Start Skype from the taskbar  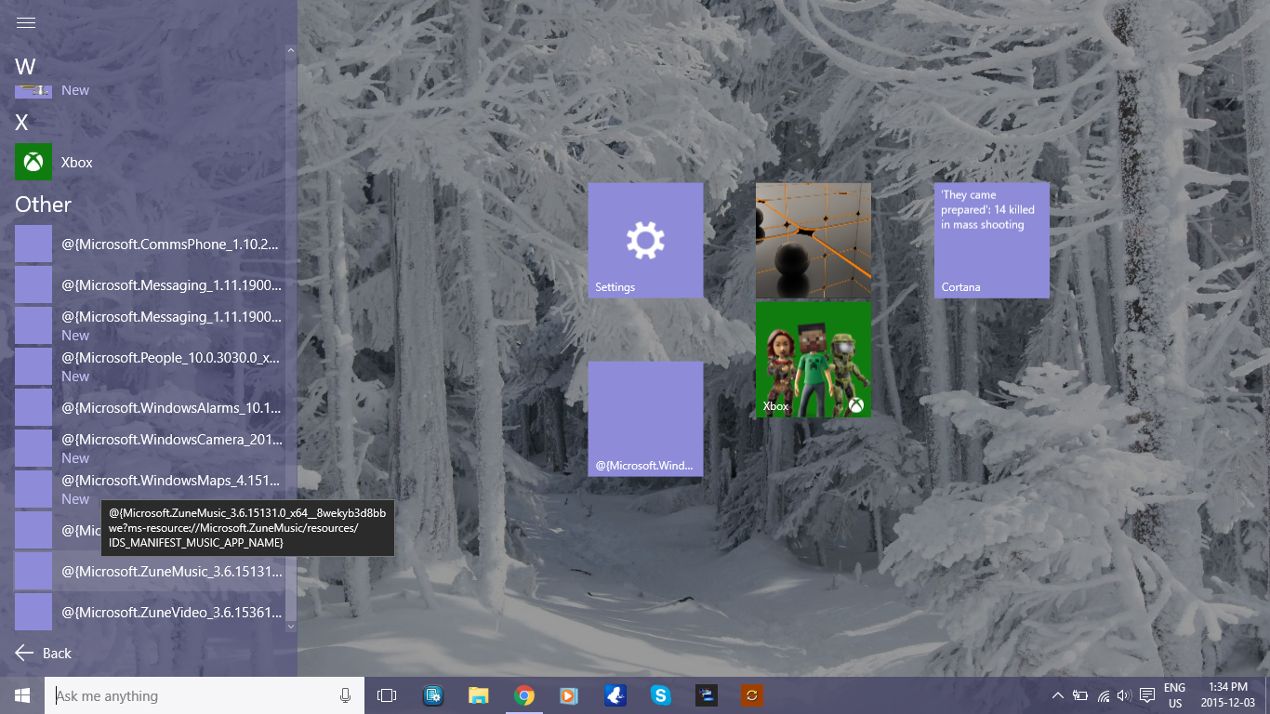(x=660, y=694)
